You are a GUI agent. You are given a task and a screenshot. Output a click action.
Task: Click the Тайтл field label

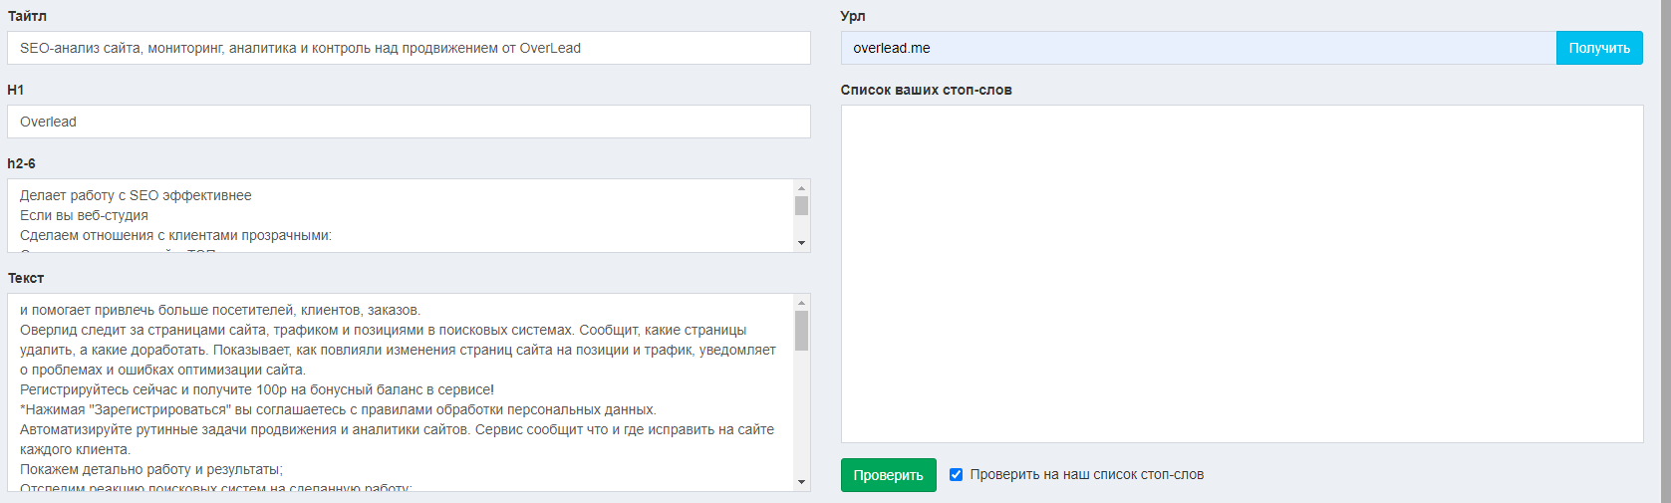(x=27, y=16)
